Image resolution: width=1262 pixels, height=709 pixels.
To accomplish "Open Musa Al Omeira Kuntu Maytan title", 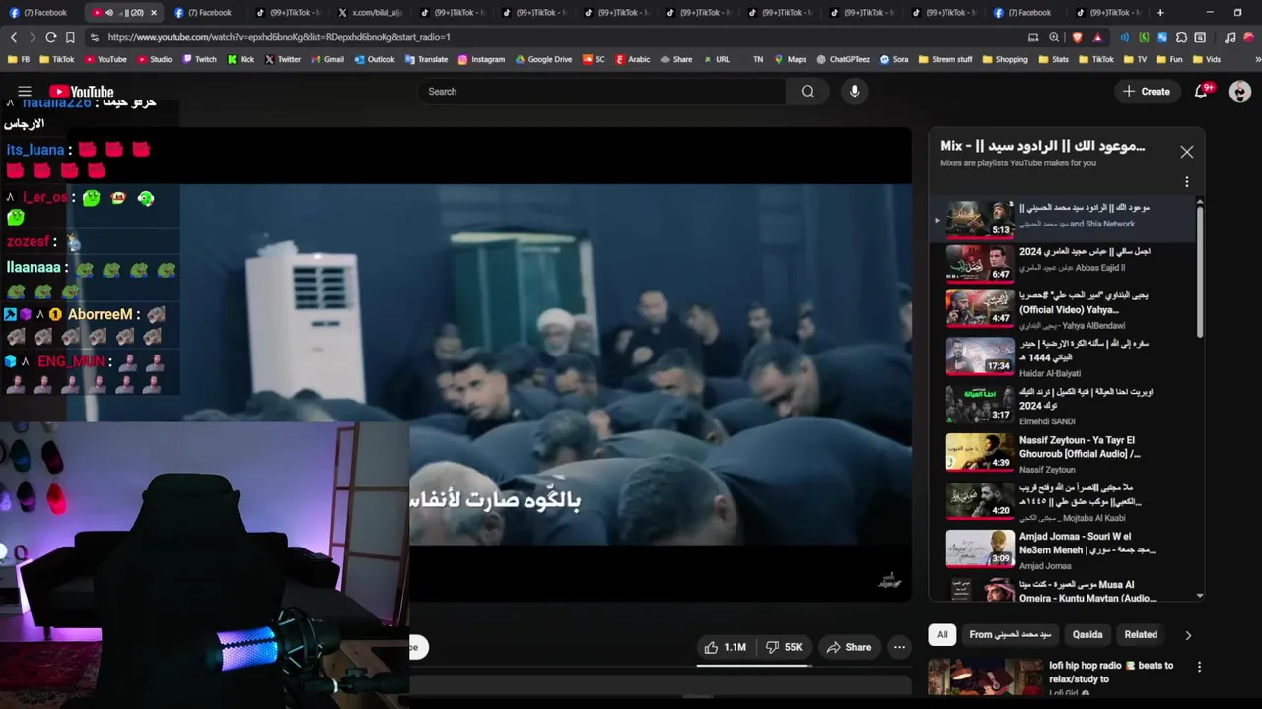I will [x=1087, y=591].
